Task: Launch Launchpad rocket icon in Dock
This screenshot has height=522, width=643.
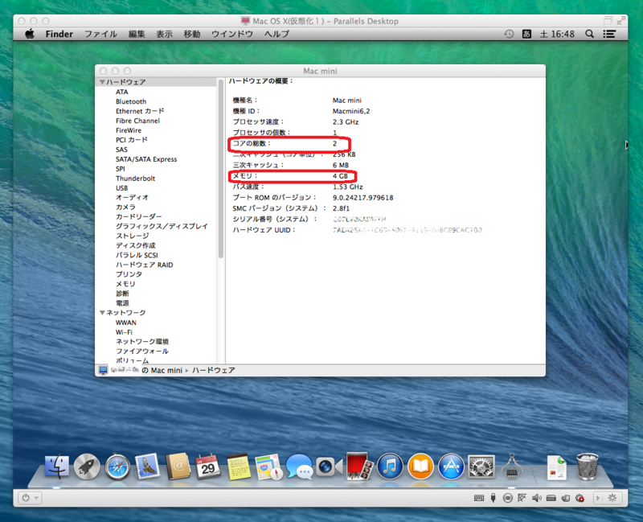Action: (x=87, y=467)
